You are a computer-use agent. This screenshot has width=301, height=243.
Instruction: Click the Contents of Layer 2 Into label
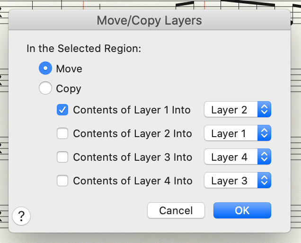point(133,134)
